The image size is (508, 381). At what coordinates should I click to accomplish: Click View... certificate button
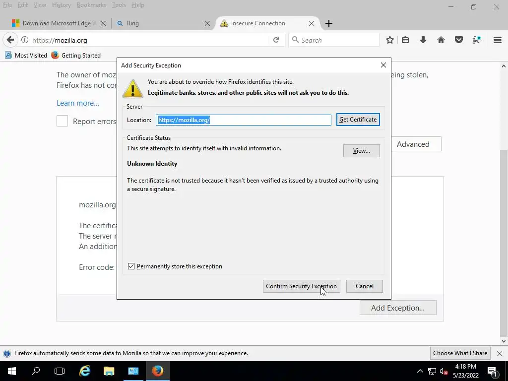[x=362, y=151]
